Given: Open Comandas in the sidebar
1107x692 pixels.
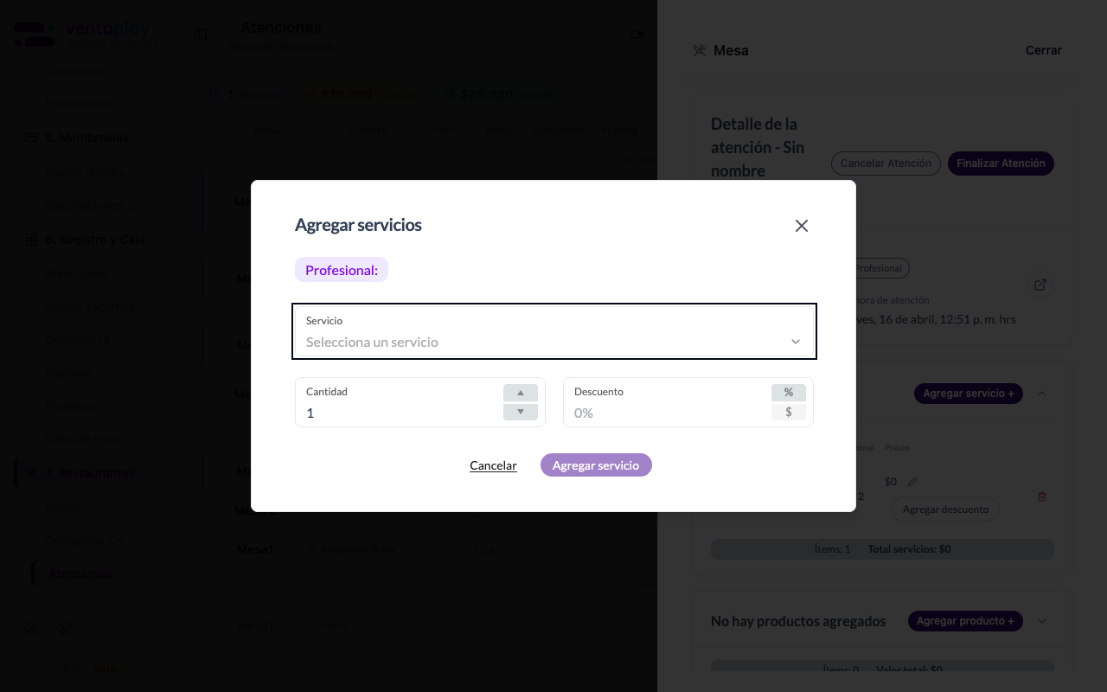Looking at the screenshot, I should pos(86,540).
